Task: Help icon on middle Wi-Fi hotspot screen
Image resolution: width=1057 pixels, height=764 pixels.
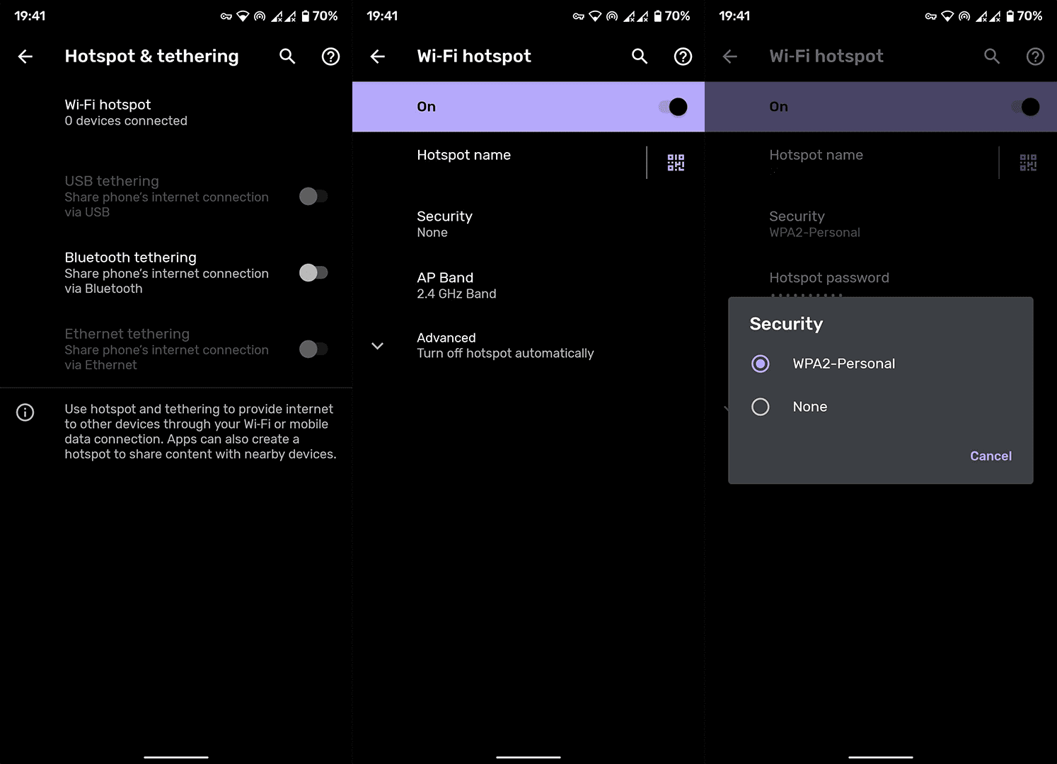Action: pos(683,57)
